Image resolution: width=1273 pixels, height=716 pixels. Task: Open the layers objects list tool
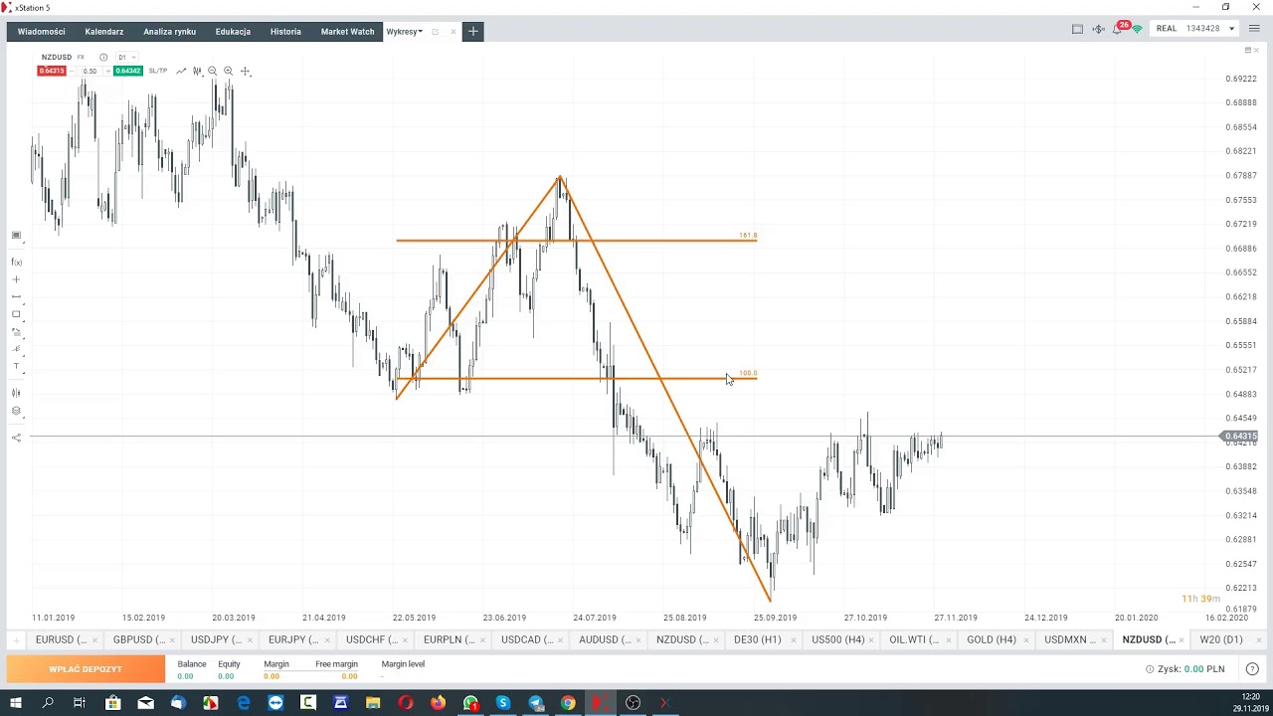click(16, 411)
